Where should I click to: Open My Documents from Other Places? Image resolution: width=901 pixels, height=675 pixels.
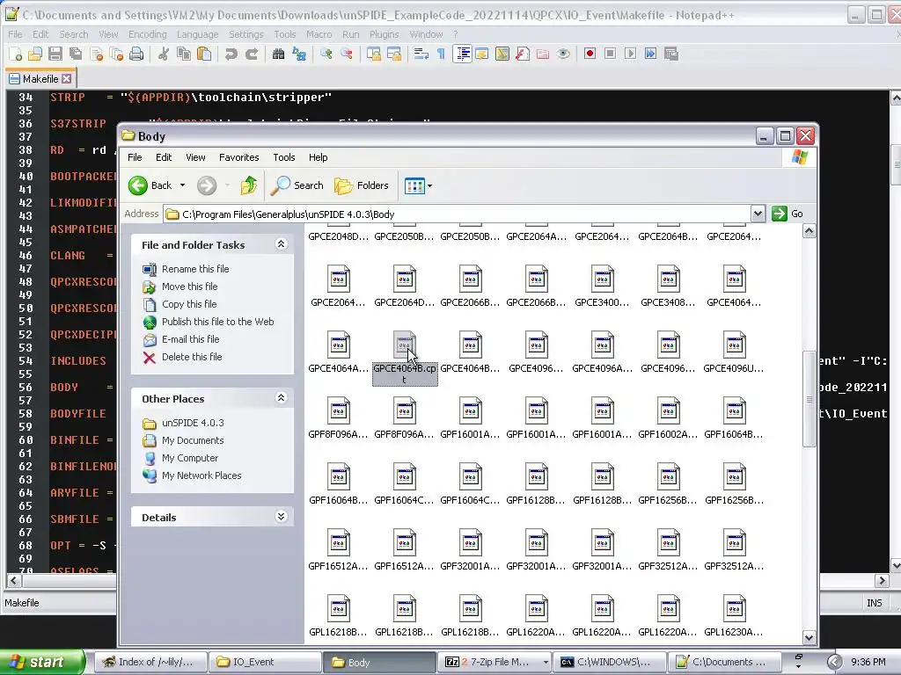coord(193,440)
